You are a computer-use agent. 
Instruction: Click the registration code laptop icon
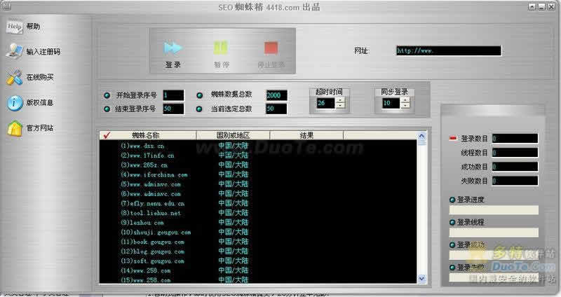(x=14, y=51)
